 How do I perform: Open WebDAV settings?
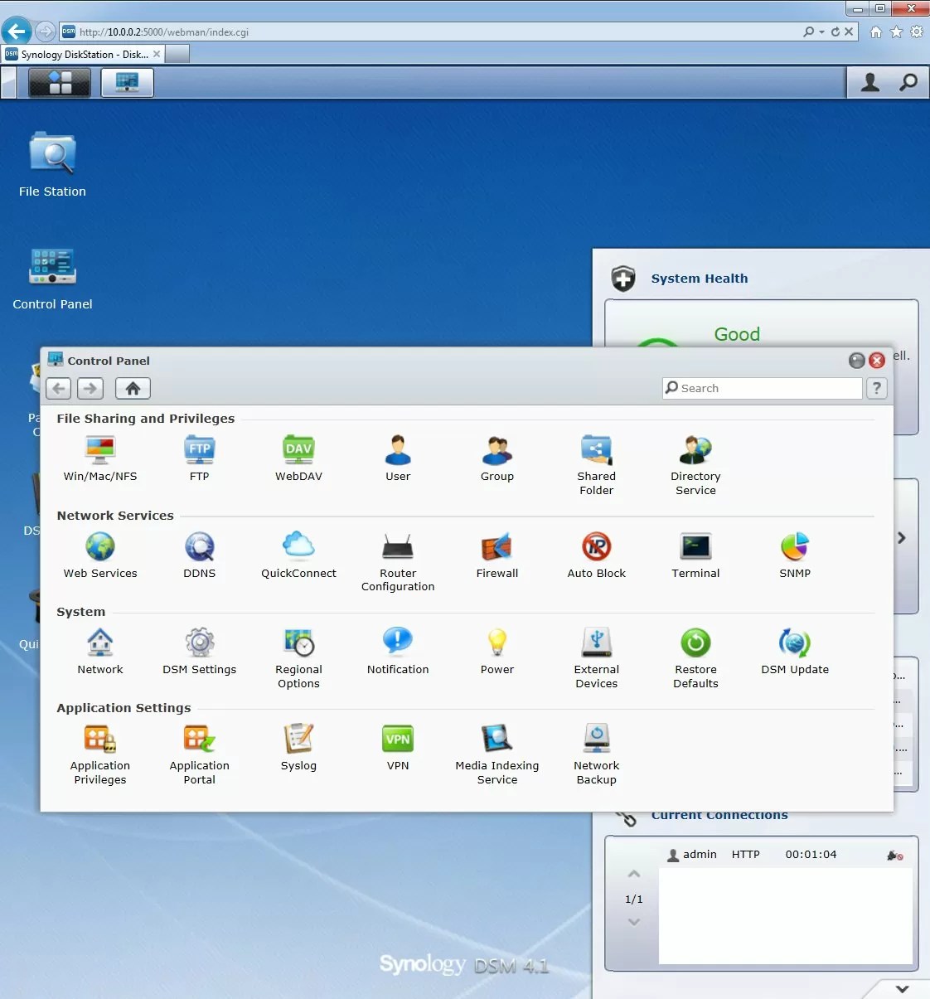[298, 458]
